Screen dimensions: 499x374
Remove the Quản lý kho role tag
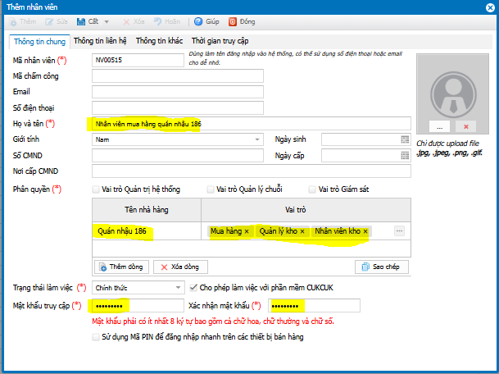(302, 231)
